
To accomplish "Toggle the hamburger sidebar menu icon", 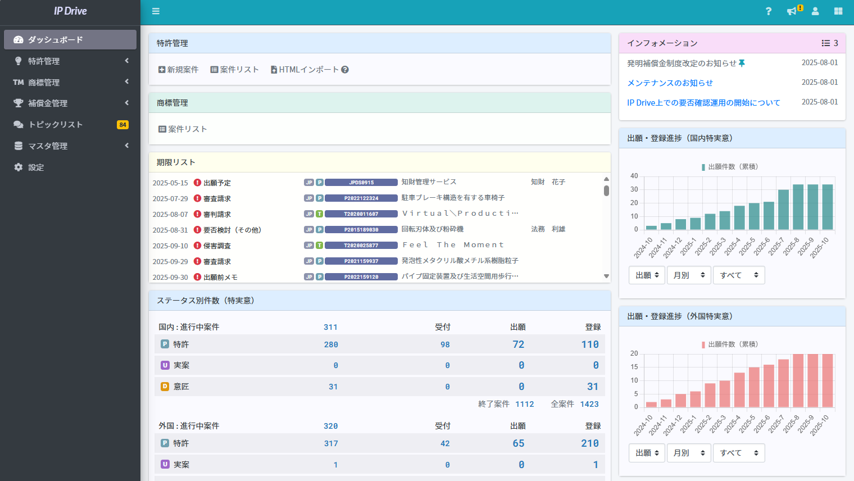I will coord(156,11).
